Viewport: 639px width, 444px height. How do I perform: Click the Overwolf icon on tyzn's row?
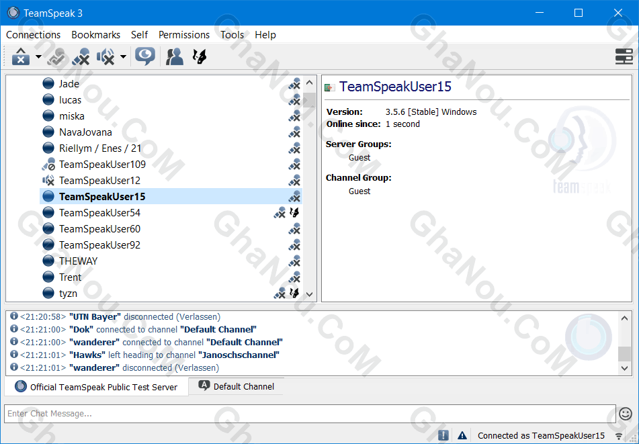point(294,294)
